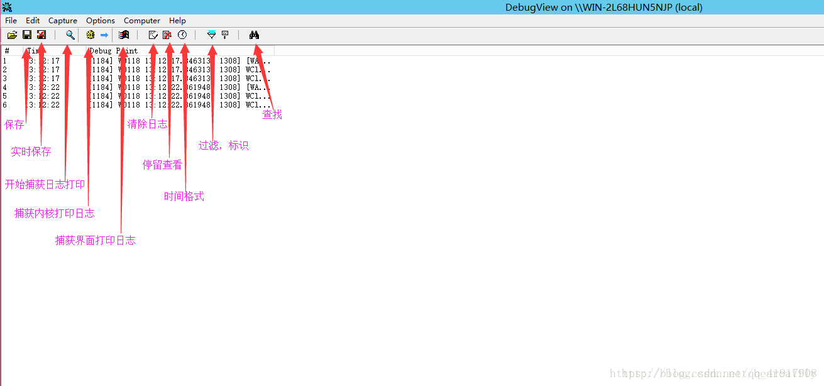Image resolution: width=824 pixels, height=386 pixels.
Task: Clear the display with the eraser page icon
Action: click(153, 35)
